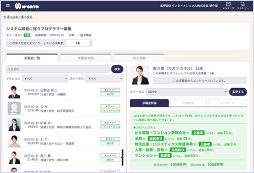The image size is (254, 173).
Task: Click オファー badge on I.T. row
Action: point(110,139)
